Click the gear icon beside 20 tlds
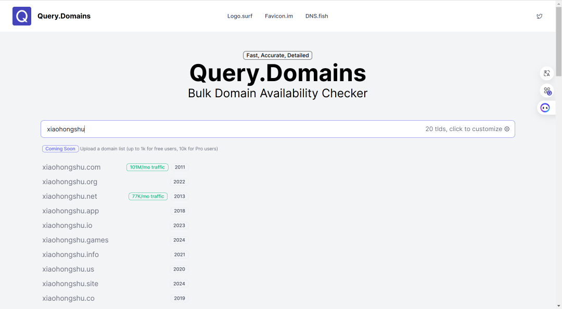Image resolution: width=562 pixels, height=309 pixels. [507, 129]
